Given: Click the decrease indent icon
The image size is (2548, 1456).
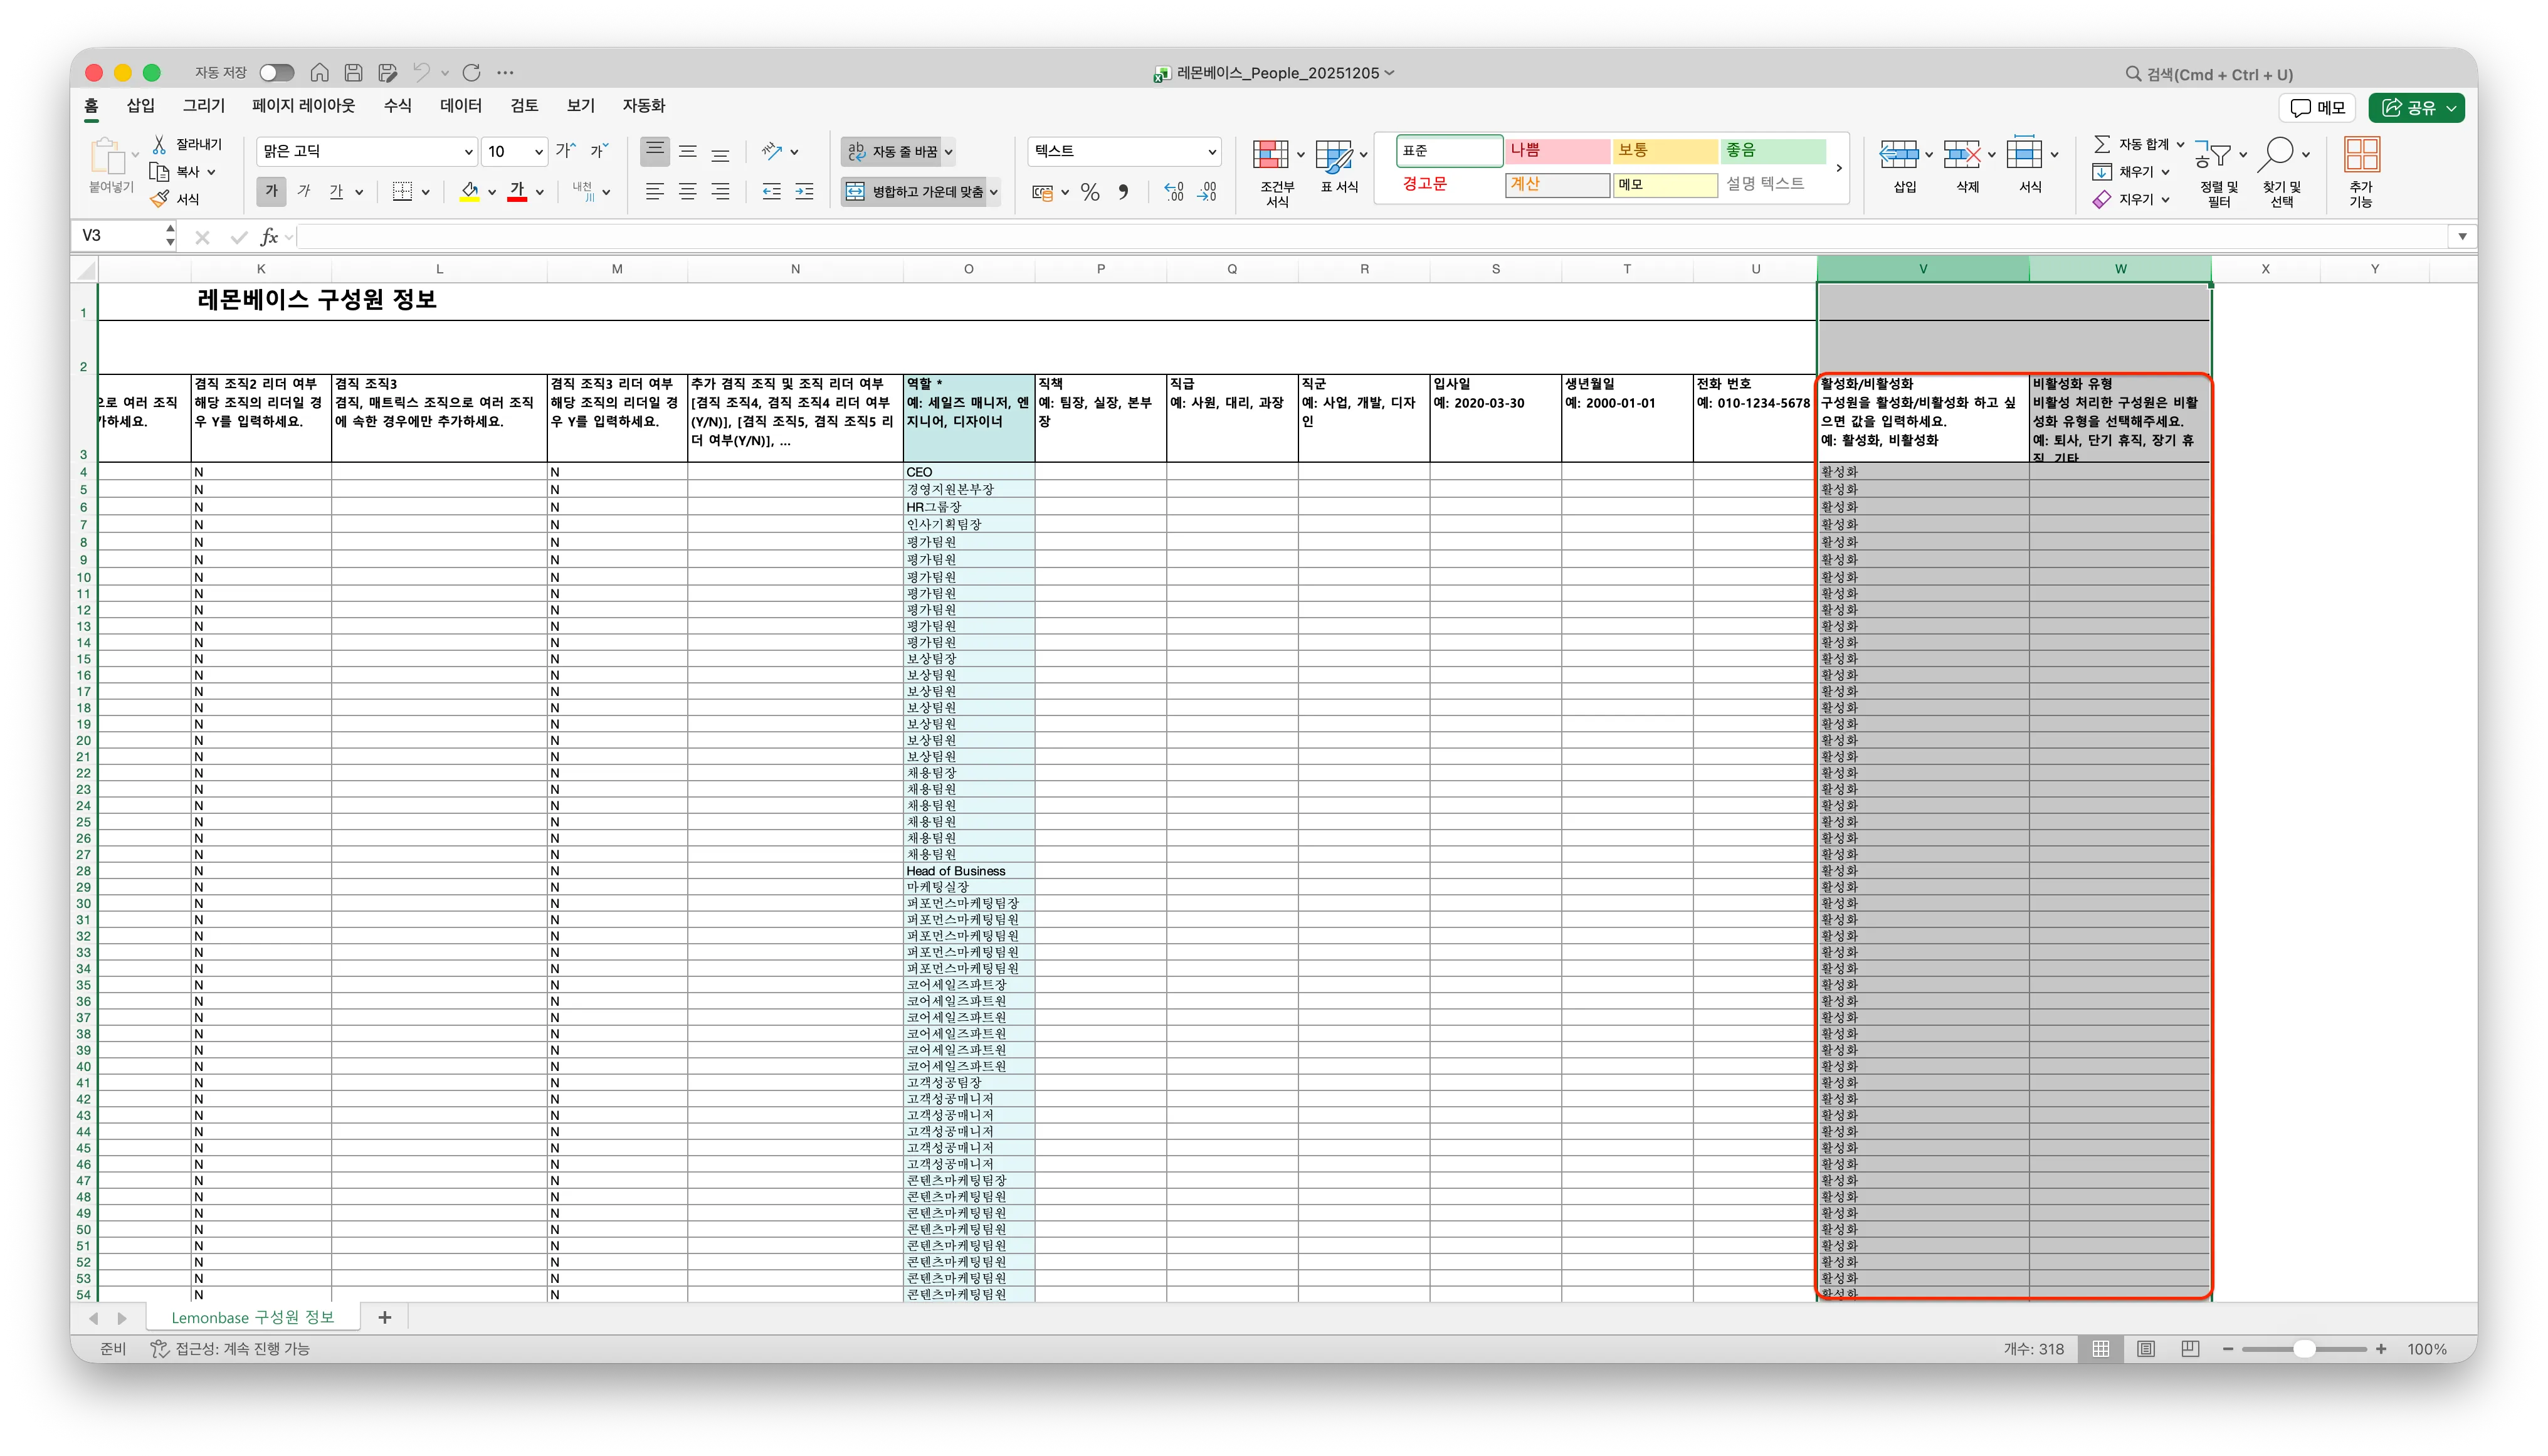Looking at the screenshot, I should pyautogui.click(x=771, y=191).
